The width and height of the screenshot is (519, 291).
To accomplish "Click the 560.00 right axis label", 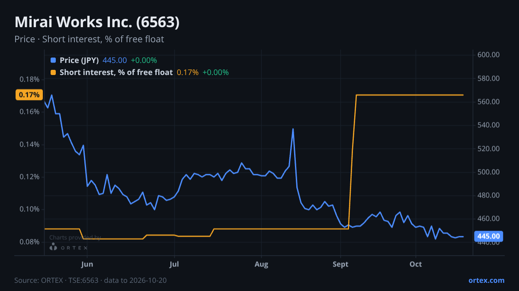I will (489, 102).
